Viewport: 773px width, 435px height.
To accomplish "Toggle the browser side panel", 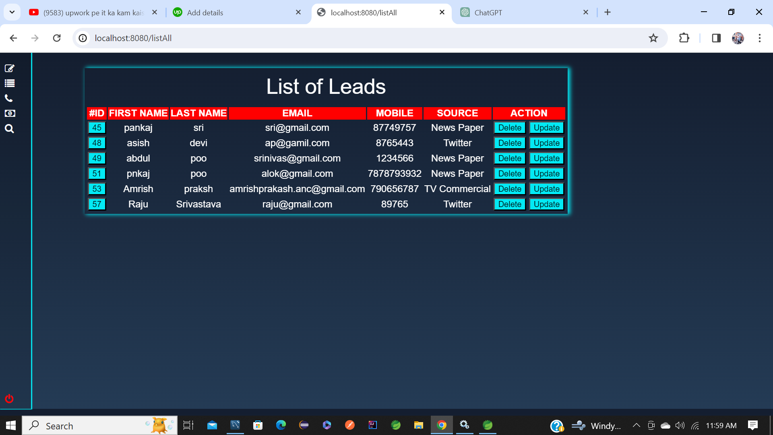I will (x=716, y=38).
